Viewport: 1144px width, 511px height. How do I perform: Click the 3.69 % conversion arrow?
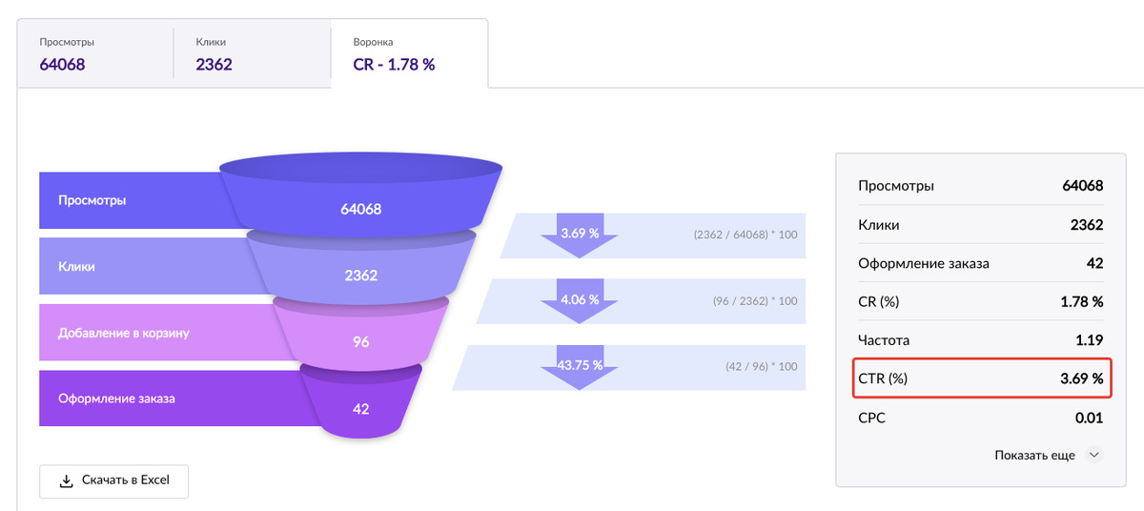[x=580, y=235]
